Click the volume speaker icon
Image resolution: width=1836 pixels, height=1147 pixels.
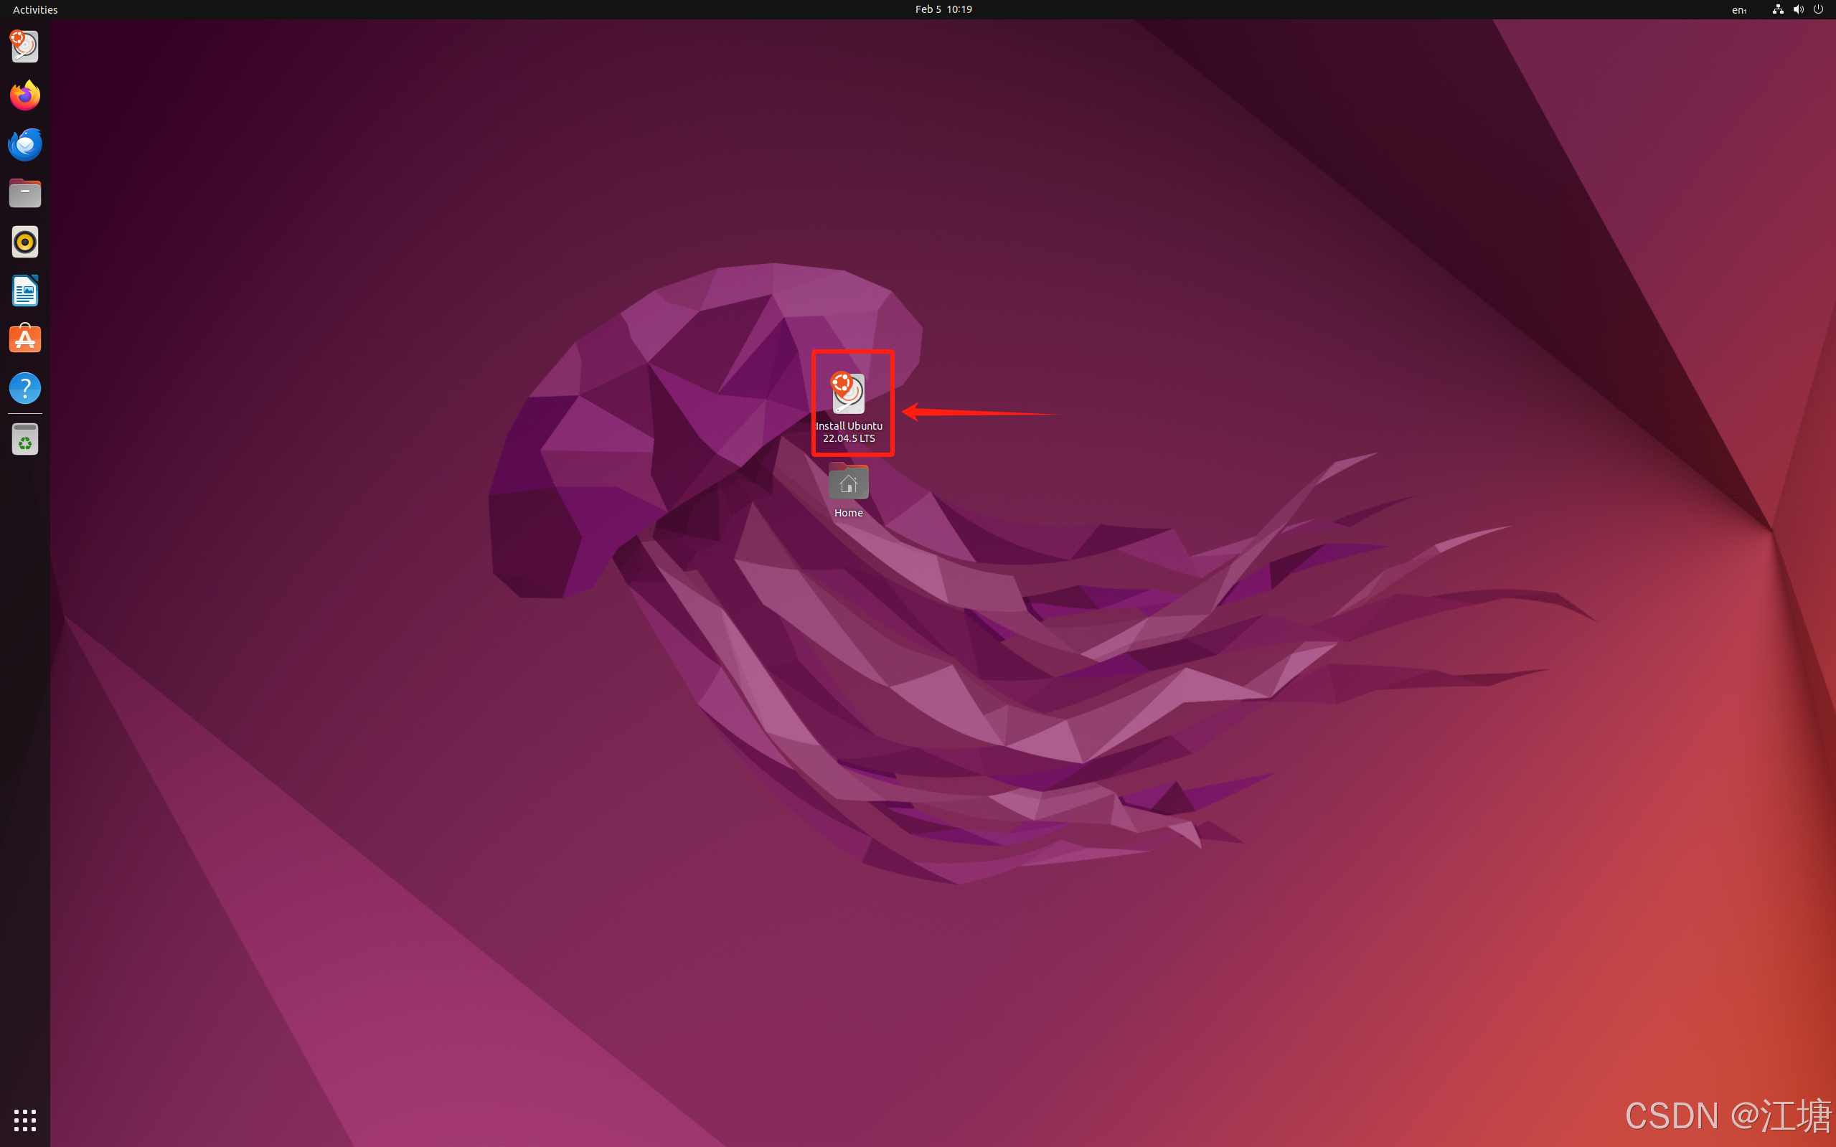click(1798, 10)
